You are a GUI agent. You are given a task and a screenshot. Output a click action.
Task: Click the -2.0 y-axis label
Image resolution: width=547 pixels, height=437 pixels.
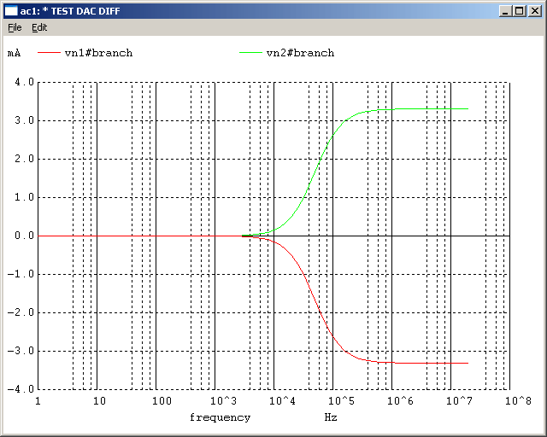coord(21,312)
